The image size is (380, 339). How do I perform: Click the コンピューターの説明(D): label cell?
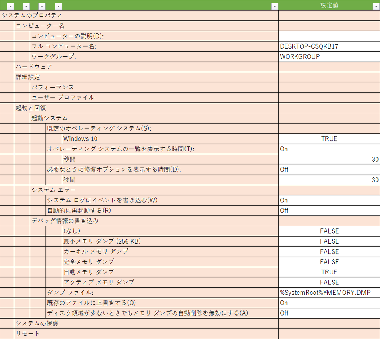coord(154,36)
